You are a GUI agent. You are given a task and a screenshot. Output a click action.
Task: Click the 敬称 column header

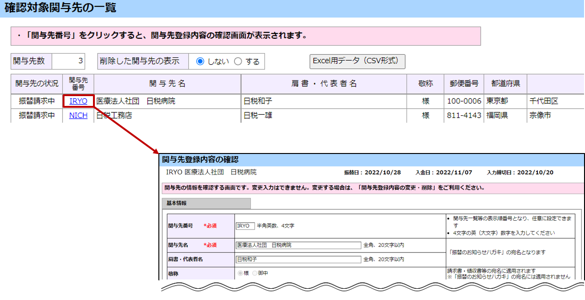[x=425, y=84]
